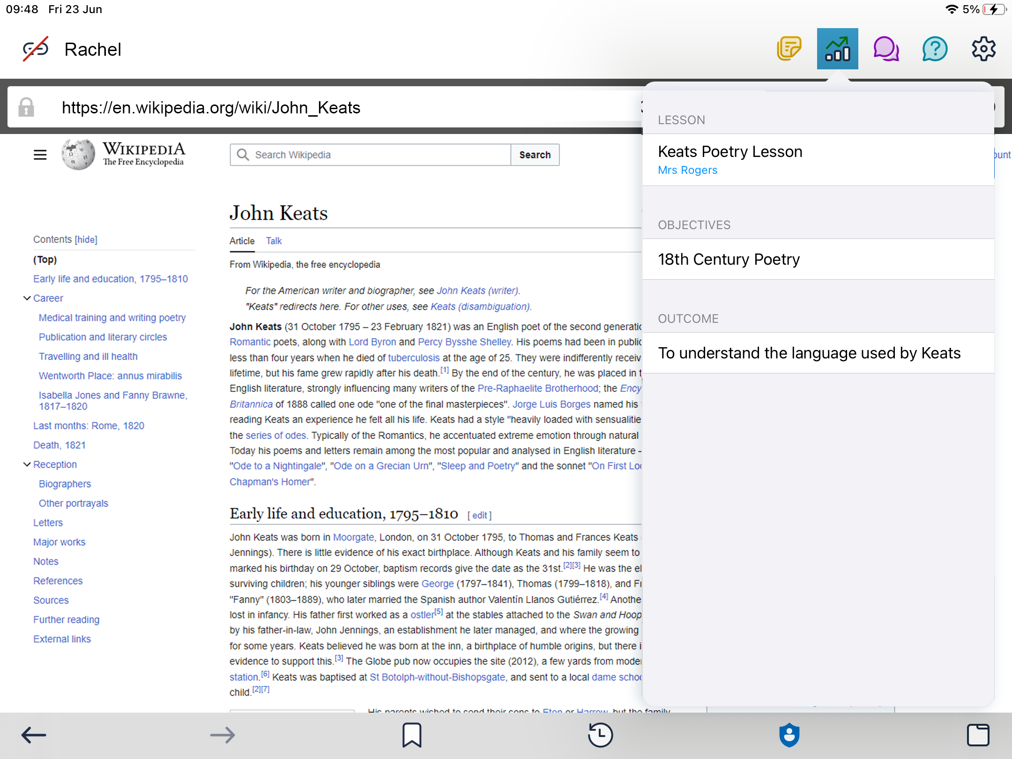Click the Search Wikipedia input field

point(370,155)
